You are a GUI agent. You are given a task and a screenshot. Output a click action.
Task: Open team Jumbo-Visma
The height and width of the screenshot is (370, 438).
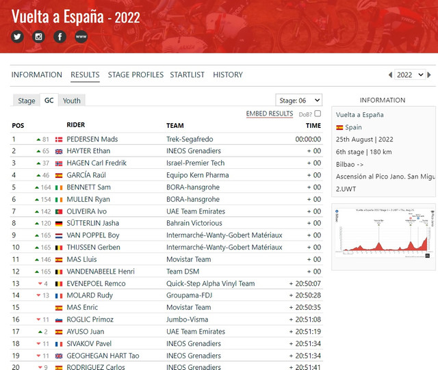coord(187,319)
